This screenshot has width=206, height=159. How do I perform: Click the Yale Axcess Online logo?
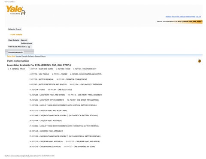[16, 10]
